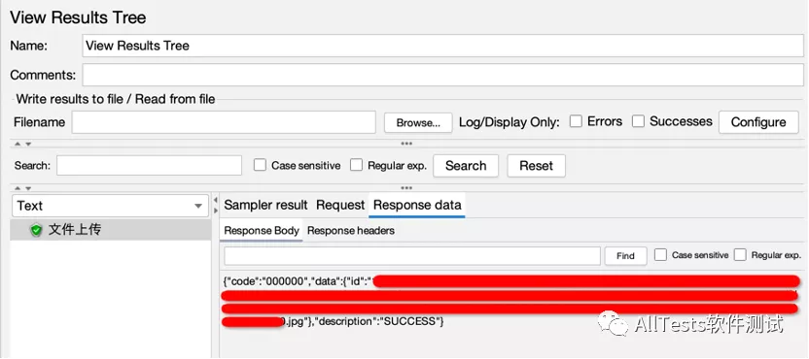Image resolution: width=809 pixels, height=359 pixels.
Task: Click the collapse arrows above the Search label
Action: click(x=22, y=145)
